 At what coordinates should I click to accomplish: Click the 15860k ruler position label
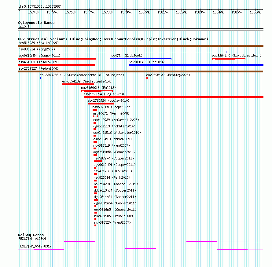pos(255,12)
